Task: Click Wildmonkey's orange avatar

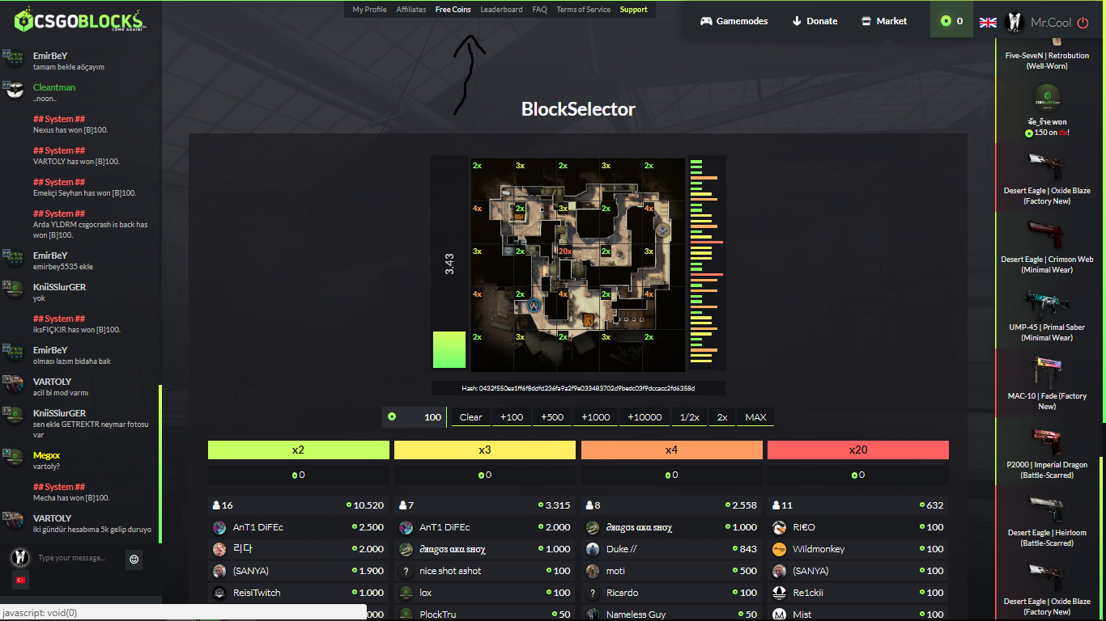Action: [779, 549]
